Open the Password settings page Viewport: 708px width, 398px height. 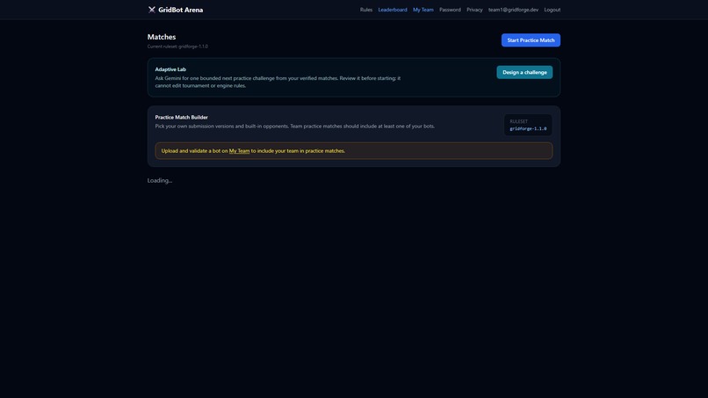click(450, 10)
